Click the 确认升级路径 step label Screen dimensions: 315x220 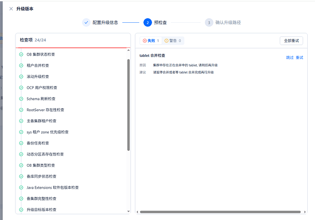228,22
